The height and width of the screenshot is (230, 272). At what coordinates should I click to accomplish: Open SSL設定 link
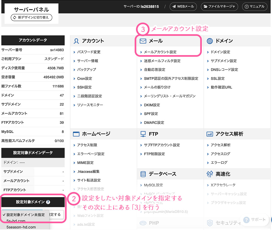coord(218,78)
